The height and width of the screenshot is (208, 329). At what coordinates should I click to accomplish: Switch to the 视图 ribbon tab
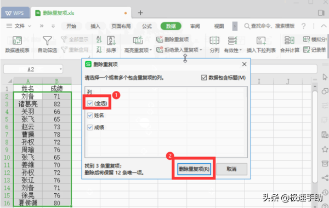tap(219, 26)
